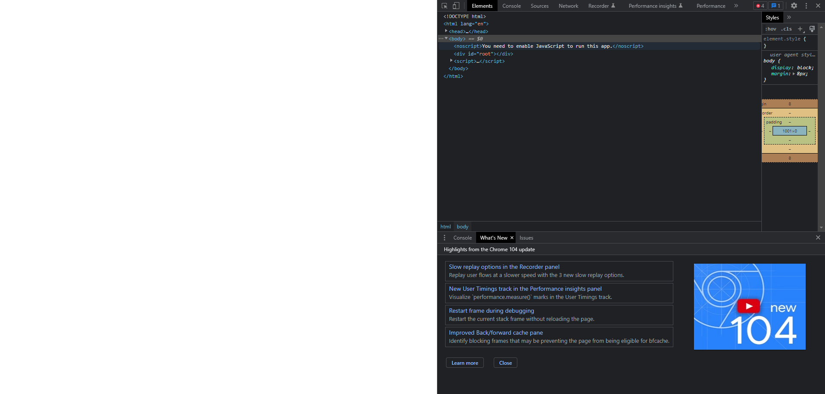Toggle element state with :hov
This screenshot has height=394, width=825.
click(771, 29)
